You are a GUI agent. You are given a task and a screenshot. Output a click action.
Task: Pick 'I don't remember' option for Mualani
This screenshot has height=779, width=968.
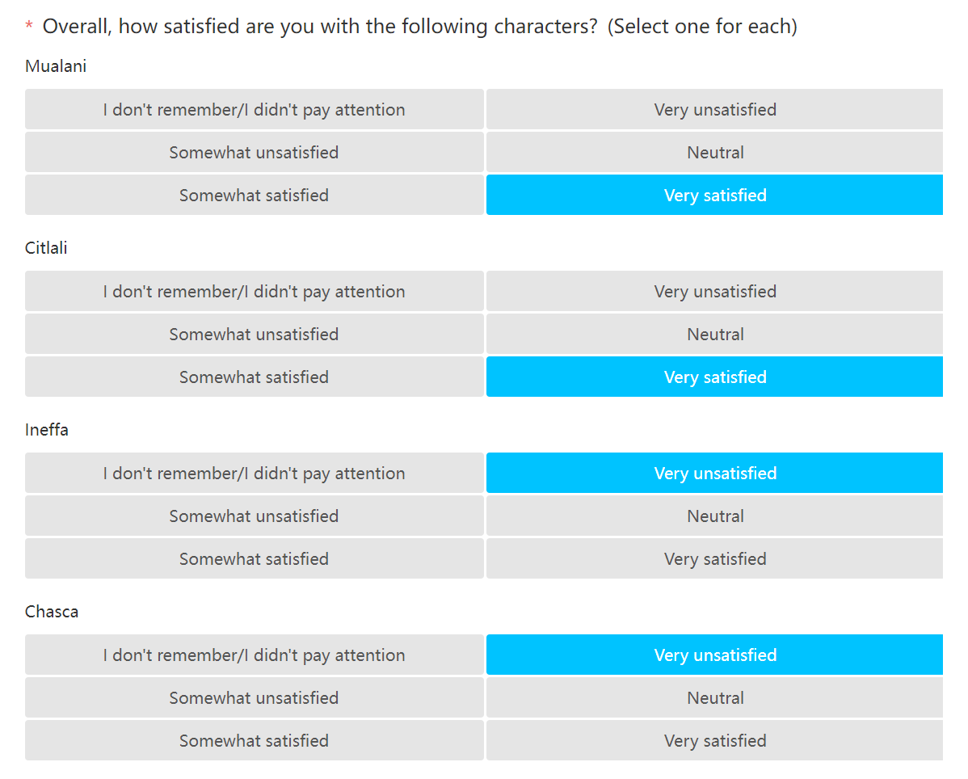255,109
